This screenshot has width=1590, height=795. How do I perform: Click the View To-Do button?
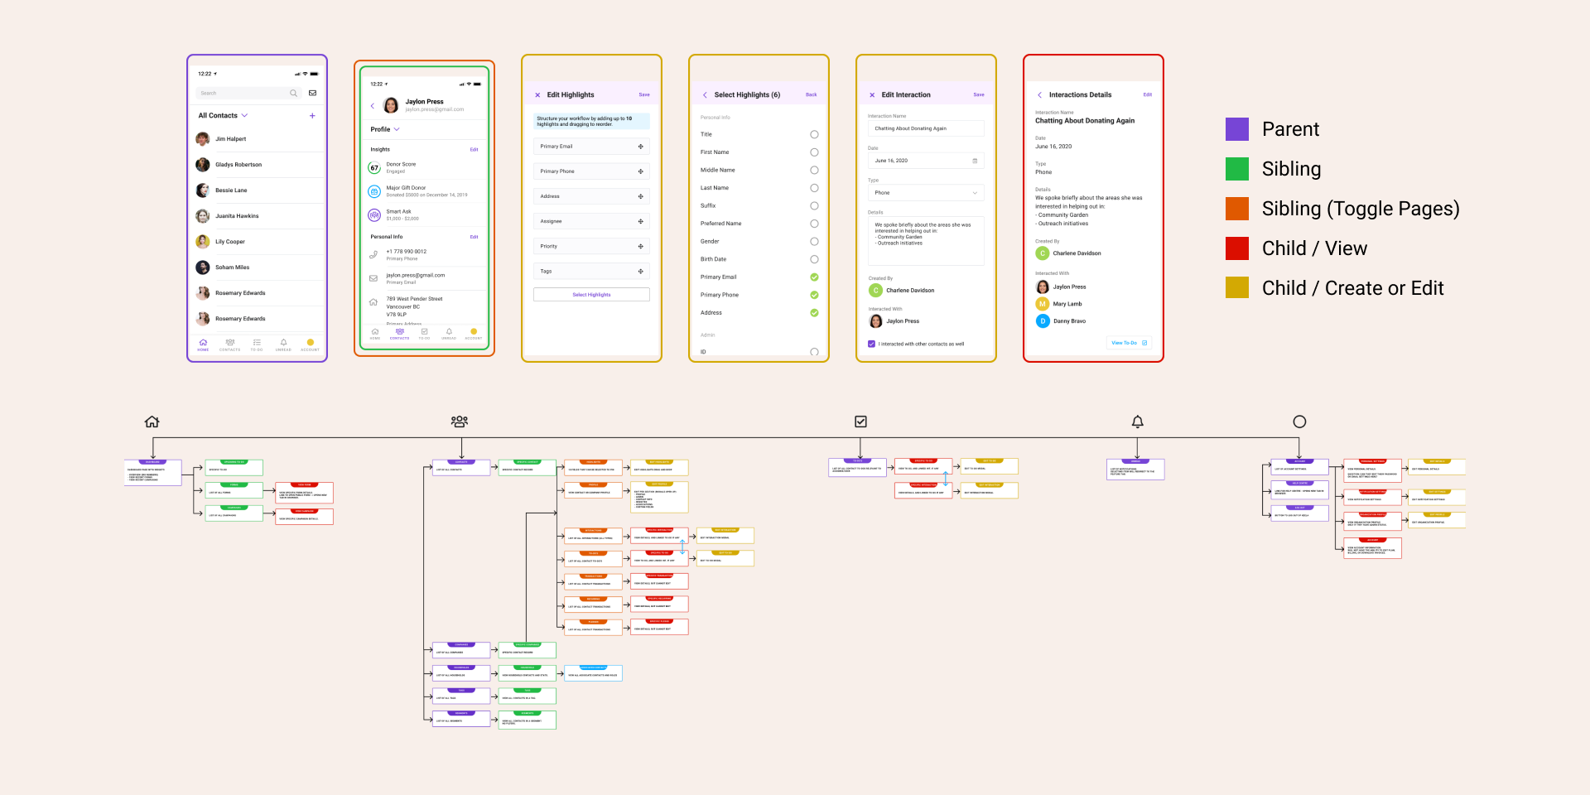[x=1130, y=343]
